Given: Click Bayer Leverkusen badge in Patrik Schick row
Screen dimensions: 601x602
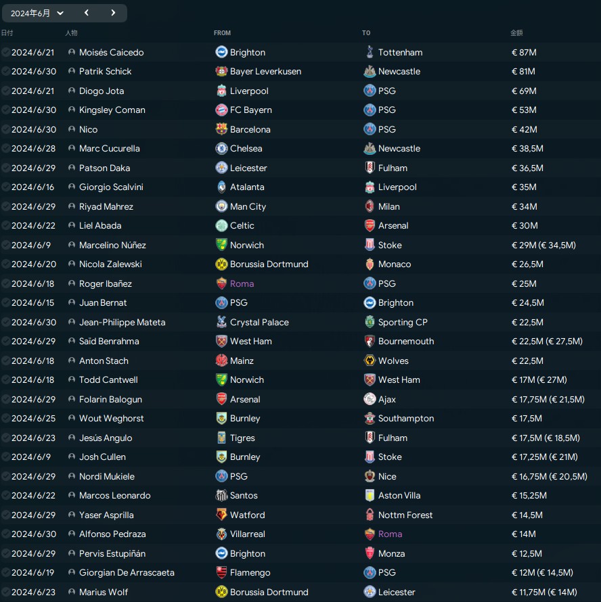Looking at the screenshot, I should pyautogui.click(x=221, y=71).
